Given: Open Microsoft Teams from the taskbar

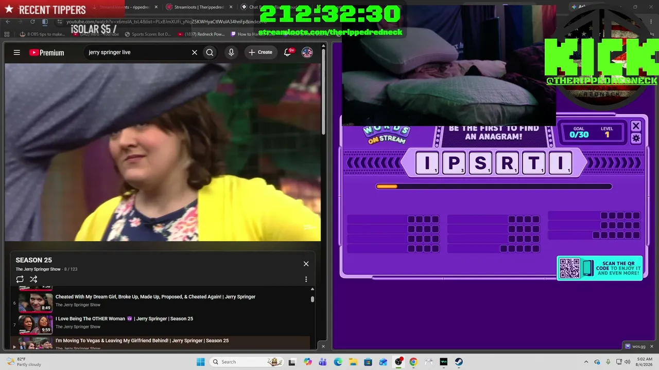Looking at the screenshot, I should click(x=323, y=362).
